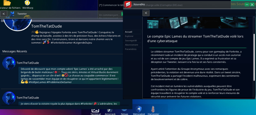Click the Tweeter bird logo icon
This screenshot has height=115, width=256.
[12, 14]
